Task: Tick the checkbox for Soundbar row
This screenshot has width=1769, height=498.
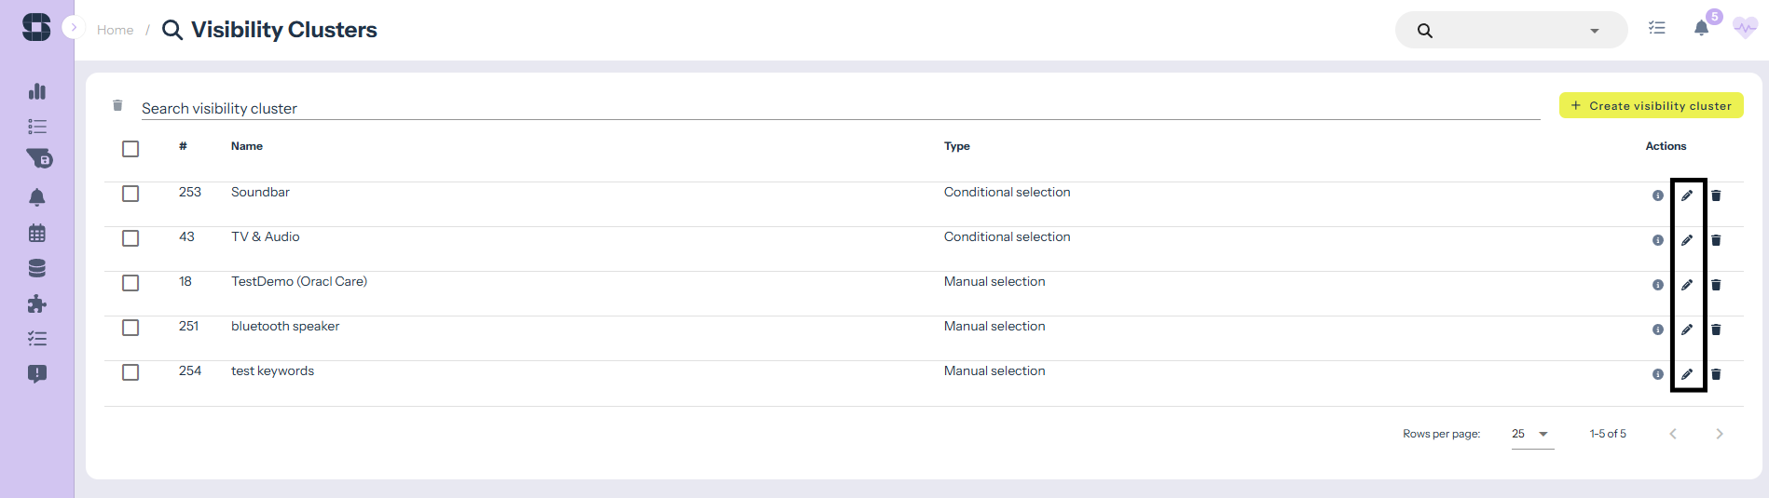Action: pyautogui.click(x=130, y=194)
